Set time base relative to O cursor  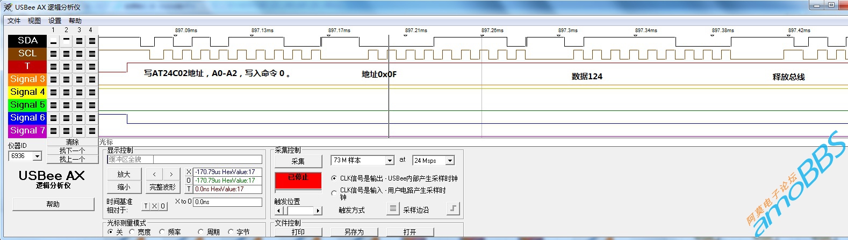click(x=163, y=206)
